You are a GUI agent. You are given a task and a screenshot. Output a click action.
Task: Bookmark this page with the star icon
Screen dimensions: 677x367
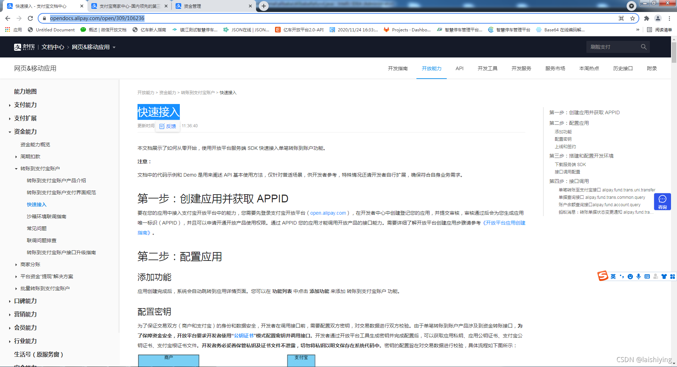pyautogui.click(x=633, y=18)
